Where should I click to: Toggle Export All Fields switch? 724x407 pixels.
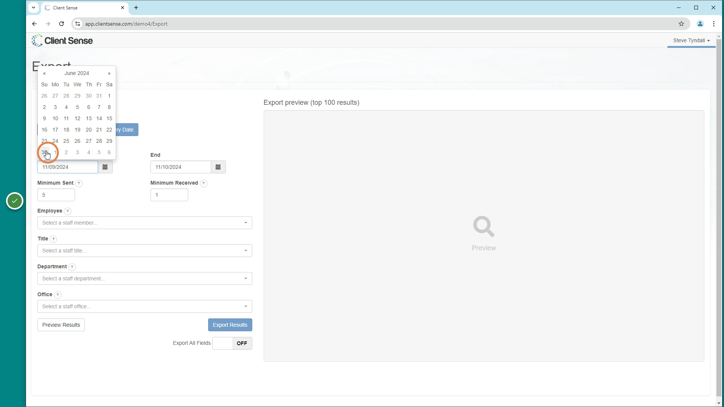(232, 343)
